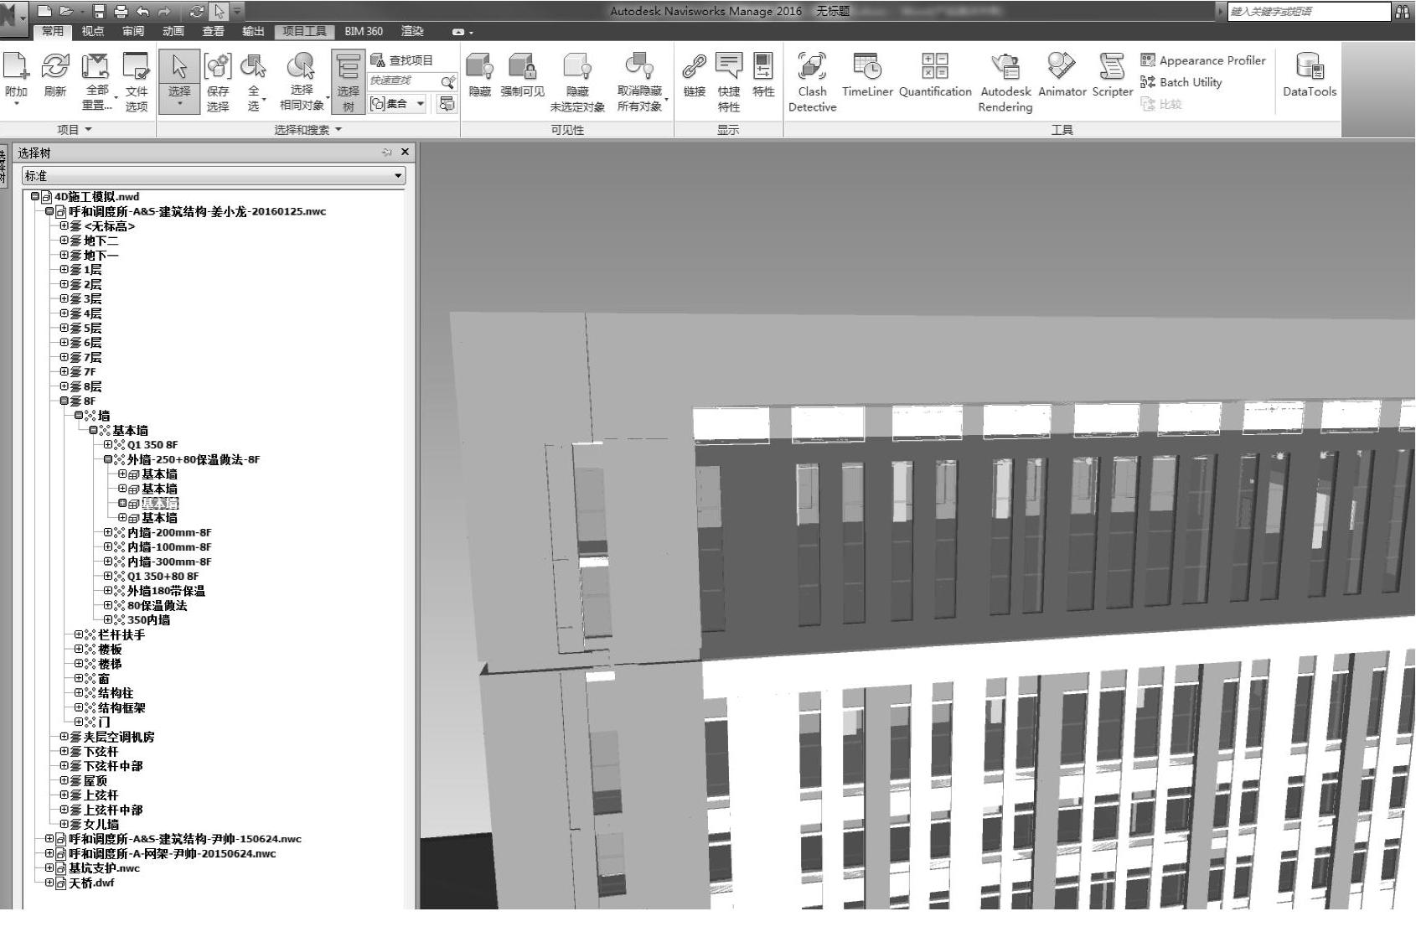The width and height of the screenshot is (1416, 927).
Task: Switch to the 视点 ribbon tab
Action: point(92,31)
